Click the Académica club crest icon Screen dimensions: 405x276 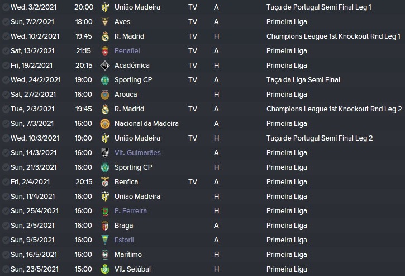pos(105,66)
